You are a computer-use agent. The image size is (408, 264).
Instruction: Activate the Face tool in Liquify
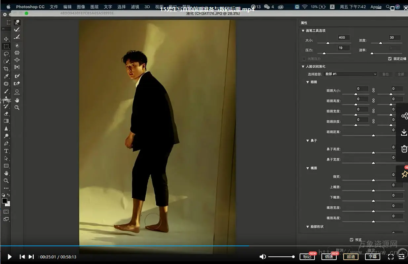[x=17, y=92]
